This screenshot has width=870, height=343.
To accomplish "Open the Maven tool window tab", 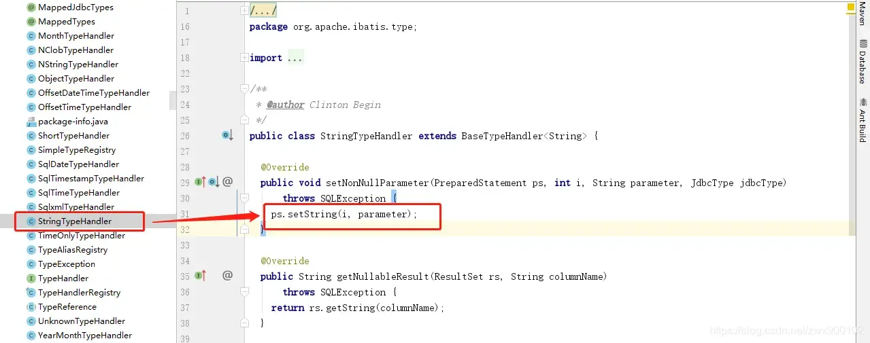I will [862, 14].
